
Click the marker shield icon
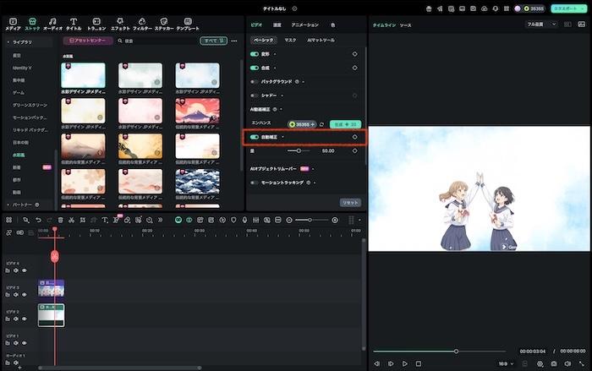[x=233, y=220]
